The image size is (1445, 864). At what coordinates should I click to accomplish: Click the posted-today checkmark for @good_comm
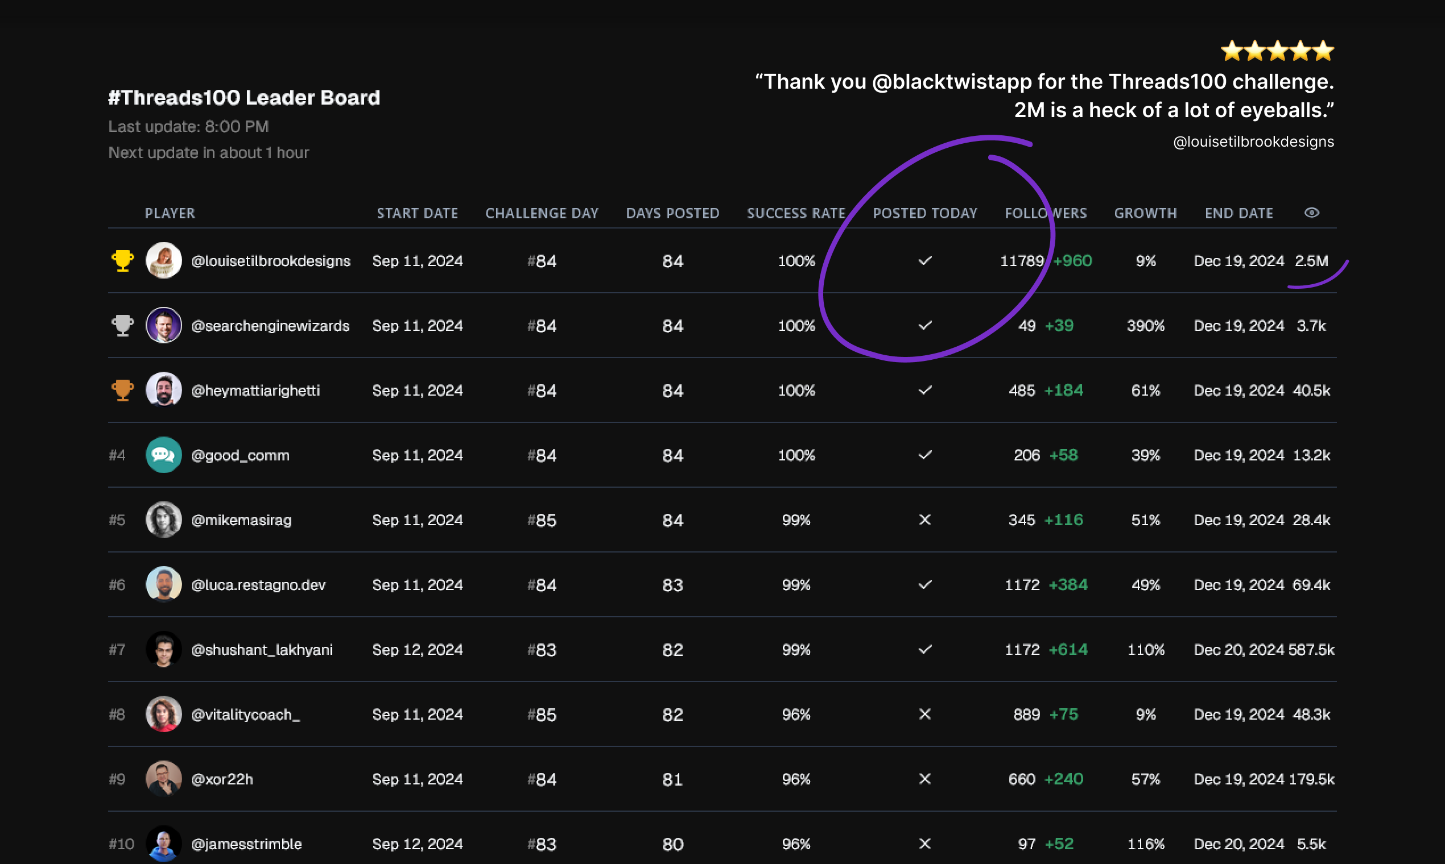(925, 455)
